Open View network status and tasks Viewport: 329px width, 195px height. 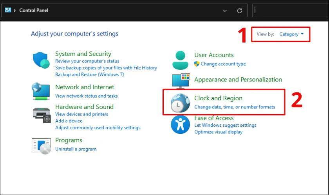coord(86,96)
